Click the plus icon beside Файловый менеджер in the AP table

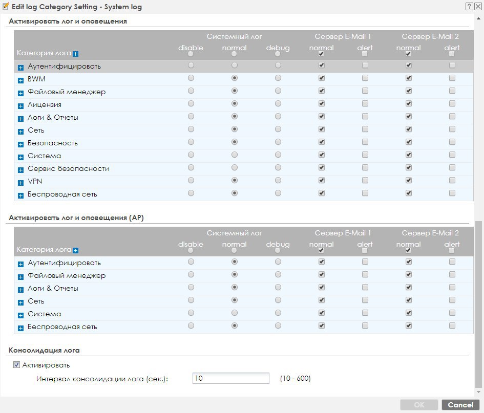[20, 277]
